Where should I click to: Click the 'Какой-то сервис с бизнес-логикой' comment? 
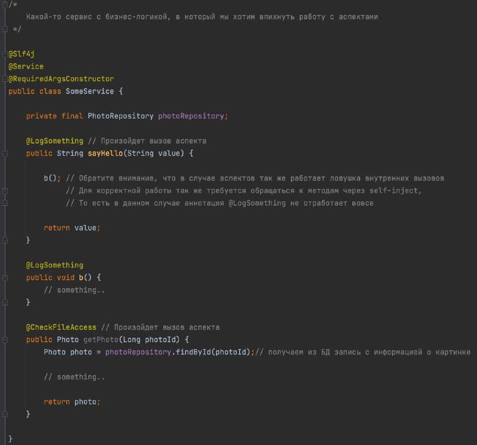tap(202, 17)
